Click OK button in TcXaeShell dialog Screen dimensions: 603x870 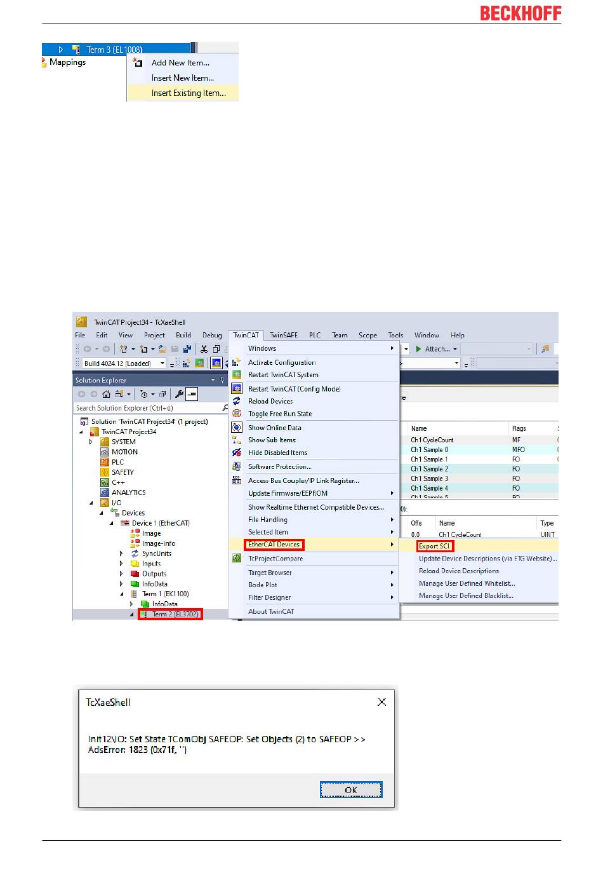351,790
